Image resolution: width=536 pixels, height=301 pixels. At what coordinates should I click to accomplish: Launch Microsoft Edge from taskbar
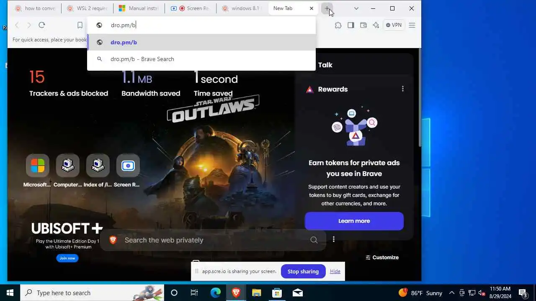pyautogui.click(x=215, y=293)
